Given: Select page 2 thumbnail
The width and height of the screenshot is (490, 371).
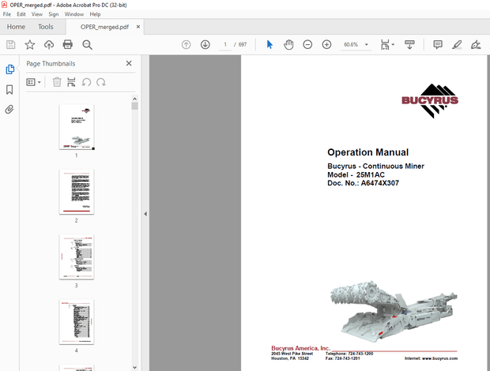Looking at the screenshot, I should tap(77, 192).
